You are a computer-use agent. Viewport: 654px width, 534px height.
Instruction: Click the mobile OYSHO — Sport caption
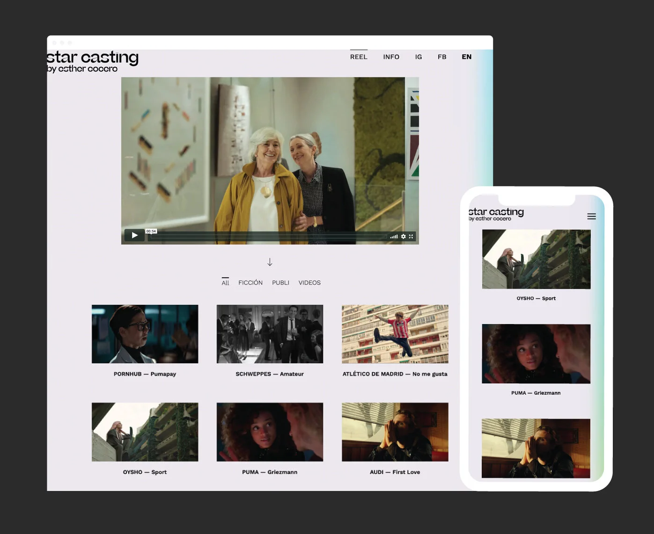click(536, 298)
